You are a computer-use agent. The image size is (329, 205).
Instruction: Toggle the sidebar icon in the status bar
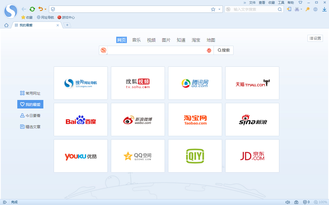(5, 202)
